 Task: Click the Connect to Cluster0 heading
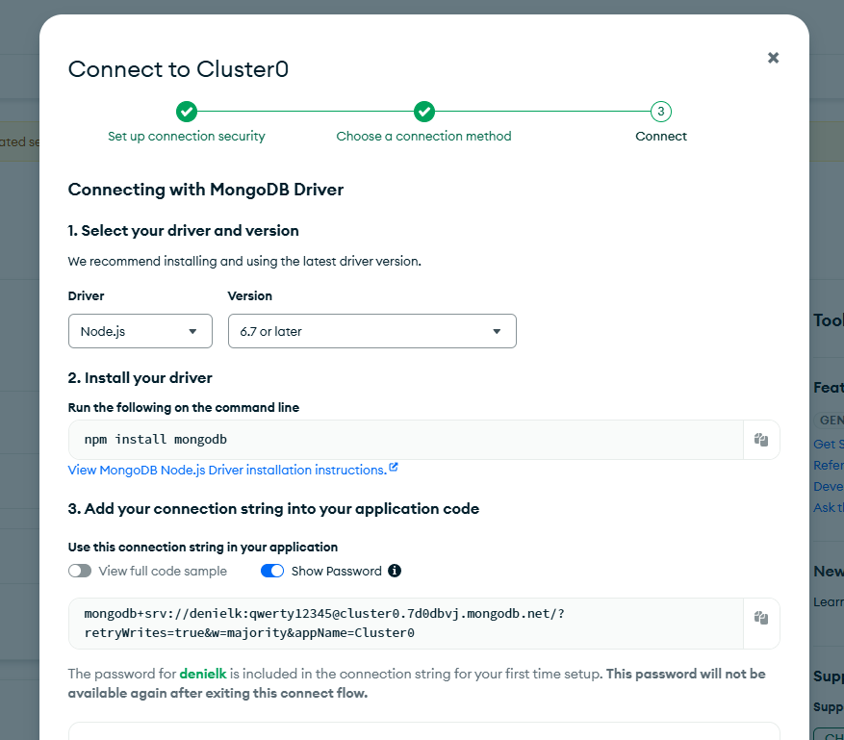178,69
